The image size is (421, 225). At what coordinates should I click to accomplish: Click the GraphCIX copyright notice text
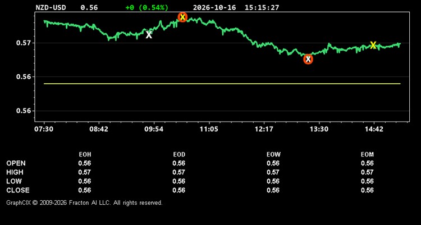tap(84, 202)
